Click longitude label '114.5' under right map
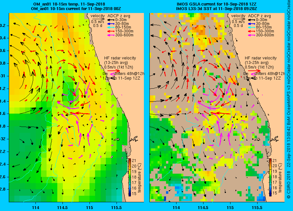 203,208
